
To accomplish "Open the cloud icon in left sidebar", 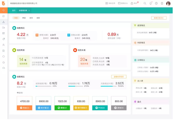I will point(4,68).
